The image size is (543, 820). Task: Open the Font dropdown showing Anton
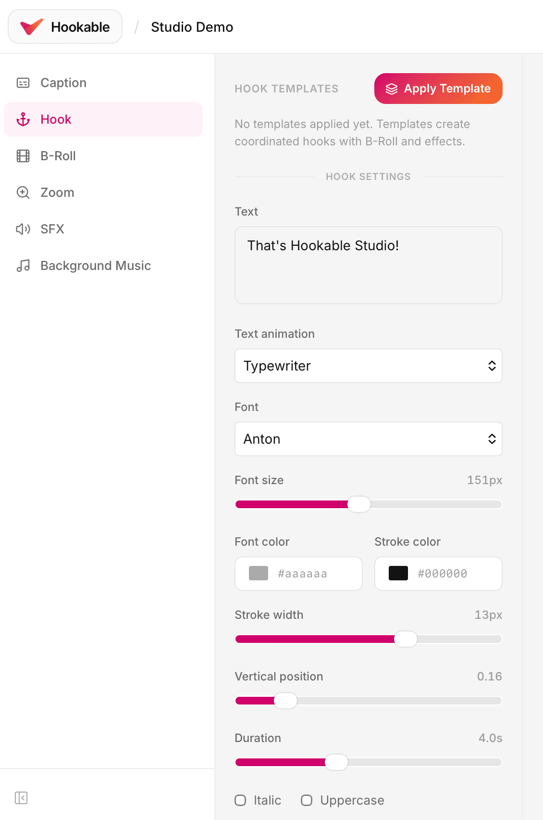(x=369, y=439)
